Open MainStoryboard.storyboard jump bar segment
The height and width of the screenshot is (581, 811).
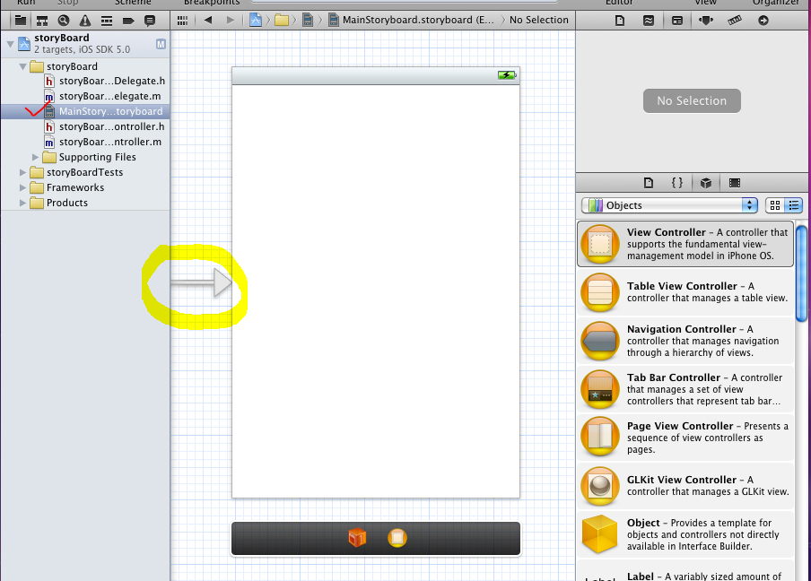[412, 20]
